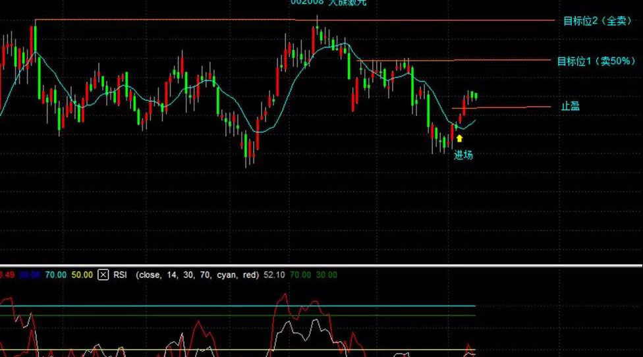Viewport: 643px width, 357px height.
Task: Click the green 30.00 RSI level value
Action: pyautogui.click(x=327, y=275)
